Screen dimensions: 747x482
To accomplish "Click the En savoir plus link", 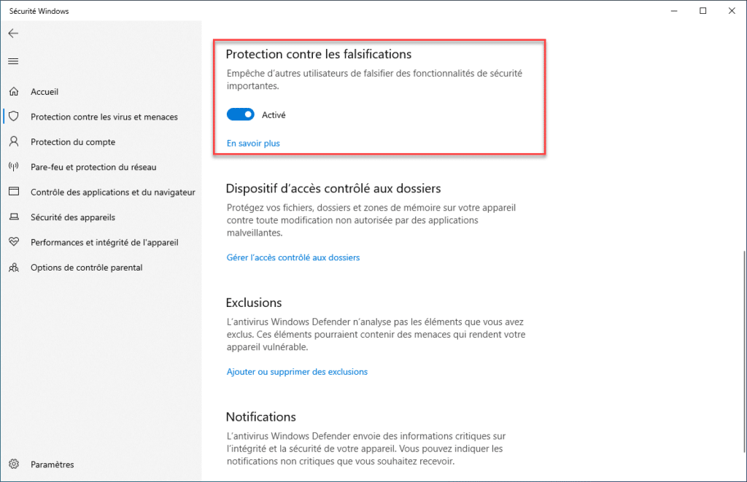I will coord(253,144).
